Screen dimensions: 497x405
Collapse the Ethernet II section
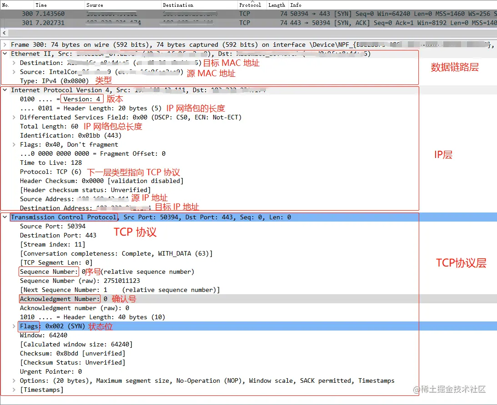click(x=5, y=54)
